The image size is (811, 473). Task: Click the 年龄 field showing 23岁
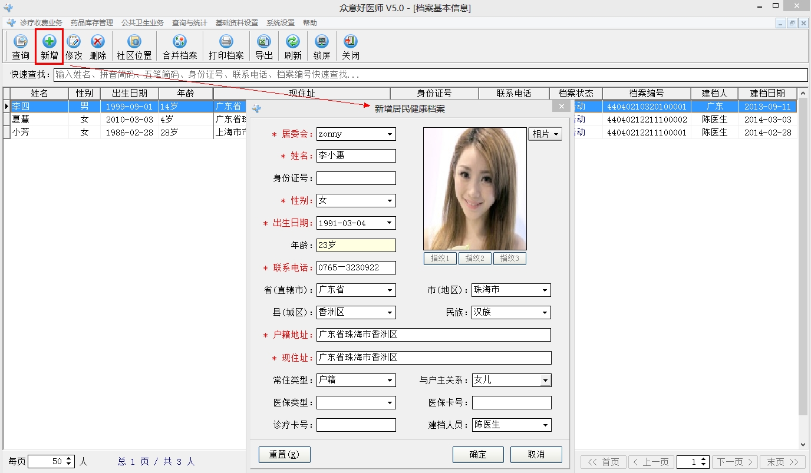(356, 246)
